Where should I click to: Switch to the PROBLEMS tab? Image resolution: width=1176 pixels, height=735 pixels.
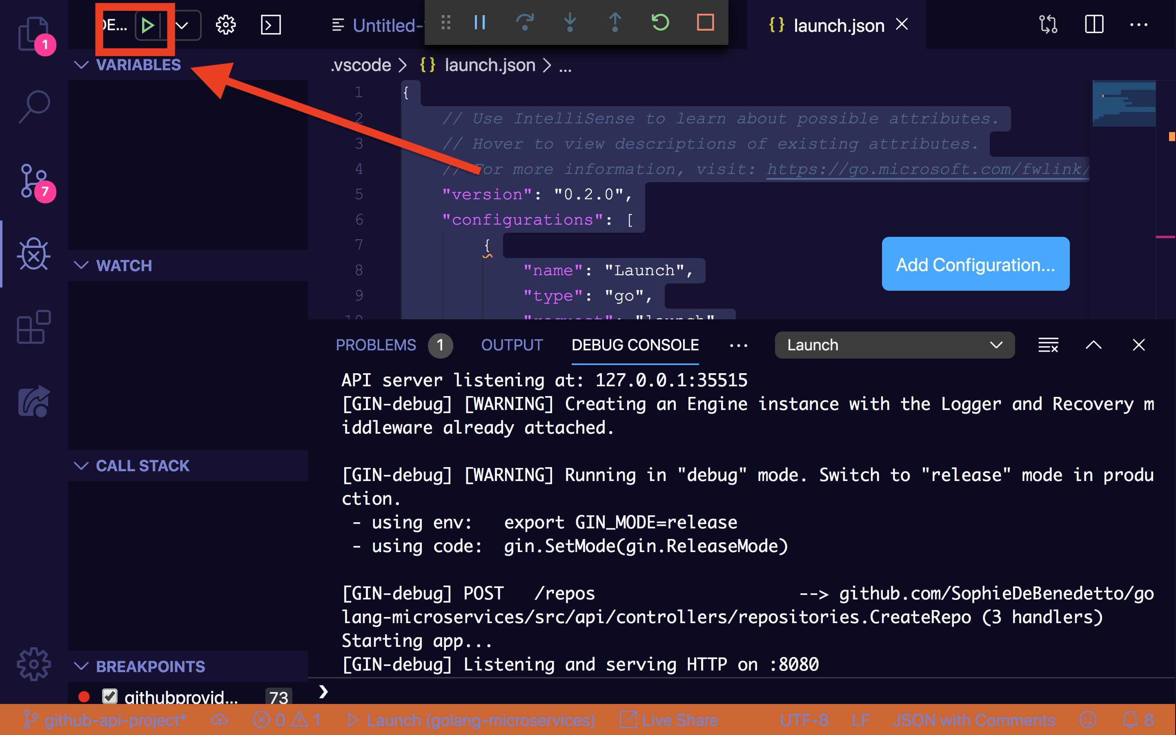coord(376,345)
